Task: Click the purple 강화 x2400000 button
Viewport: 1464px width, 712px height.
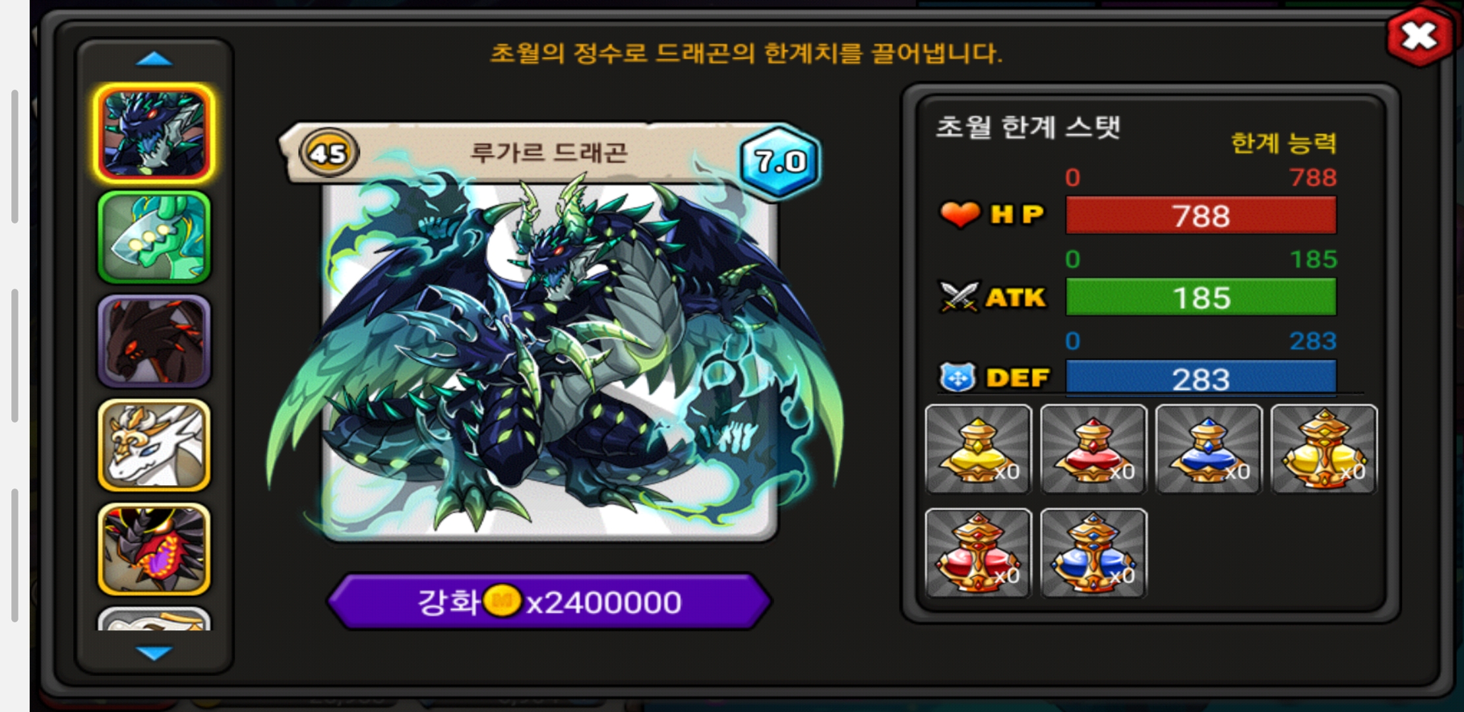Action: click(x=549, y=602)
